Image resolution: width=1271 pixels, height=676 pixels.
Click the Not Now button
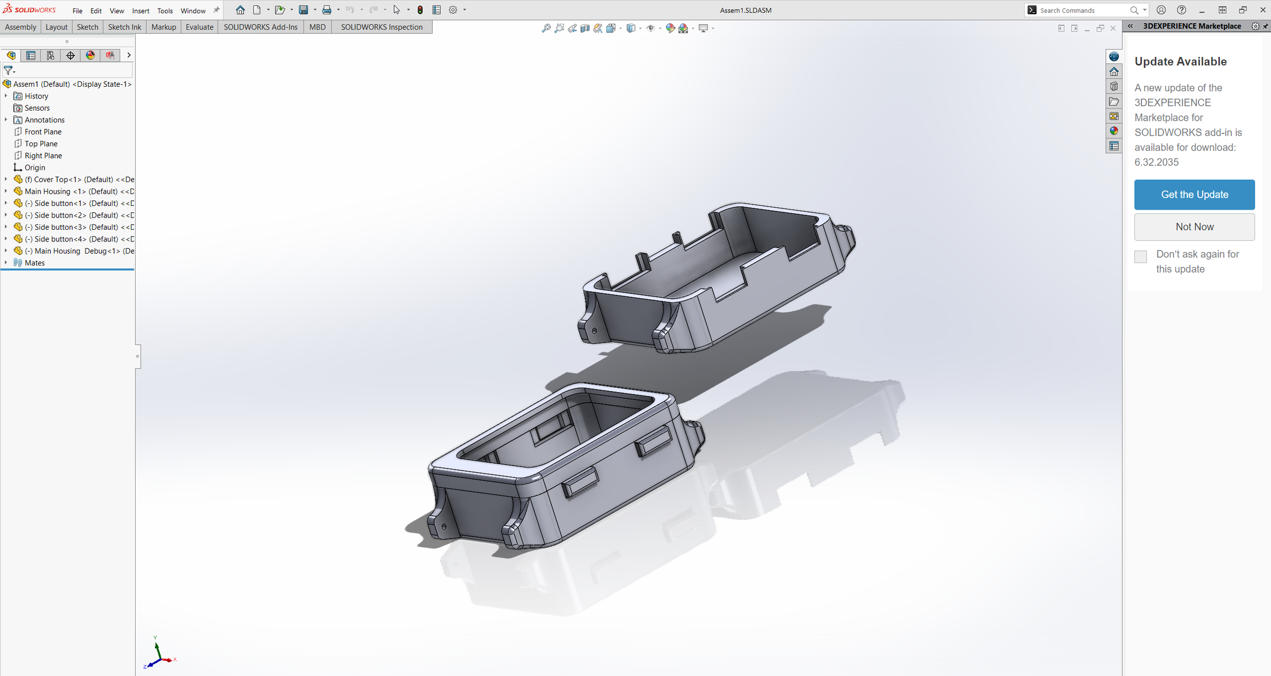1194,227
